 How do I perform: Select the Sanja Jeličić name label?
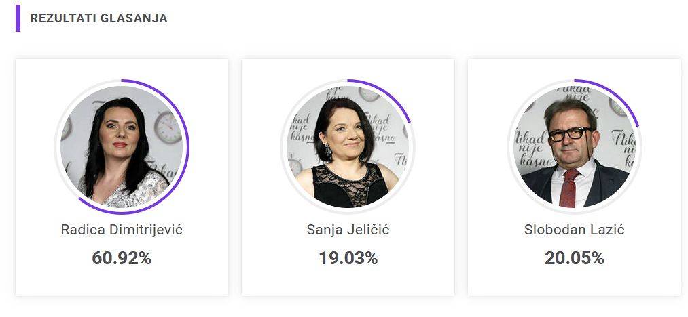point(348,230)
